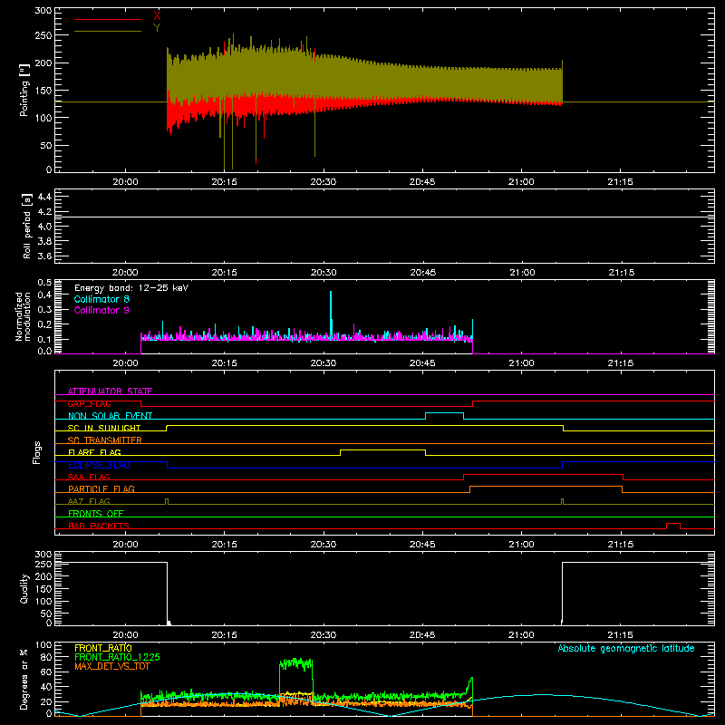Click the green FRONT_RATIO_1225 legend entry
Image resolution: width=725 pixels, height=725 pixels.
click(x=118, y=657)
